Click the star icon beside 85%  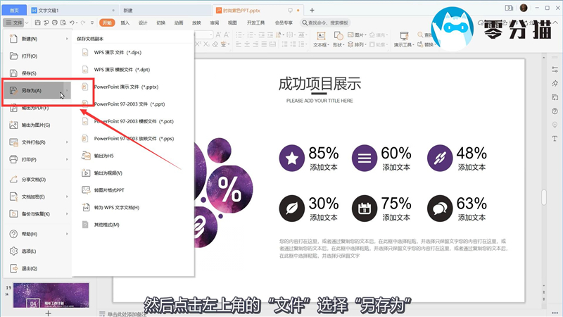292,158
